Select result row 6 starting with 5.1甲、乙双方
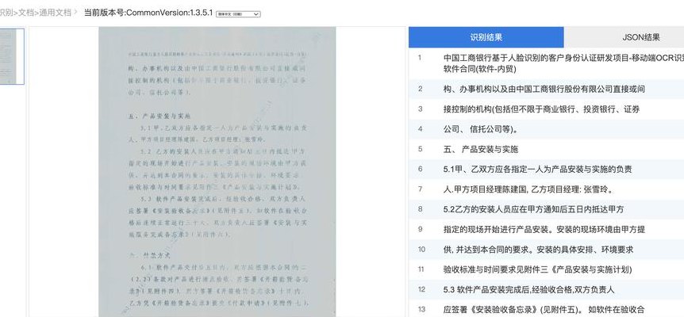Image resolution: width=684 pixels, height=317 pixels. click(x=546, y=170)
